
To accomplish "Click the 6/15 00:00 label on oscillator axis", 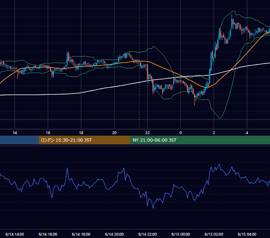I will point(181,234).
